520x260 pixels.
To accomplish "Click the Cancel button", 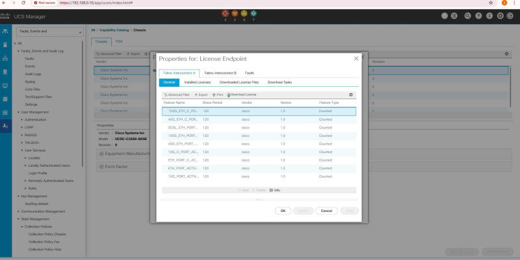I will (326, 211).
